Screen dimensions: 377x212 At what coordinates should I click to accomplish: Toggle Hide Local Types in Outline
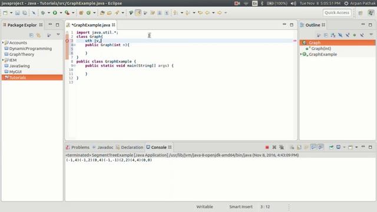[x=362, y=35]
